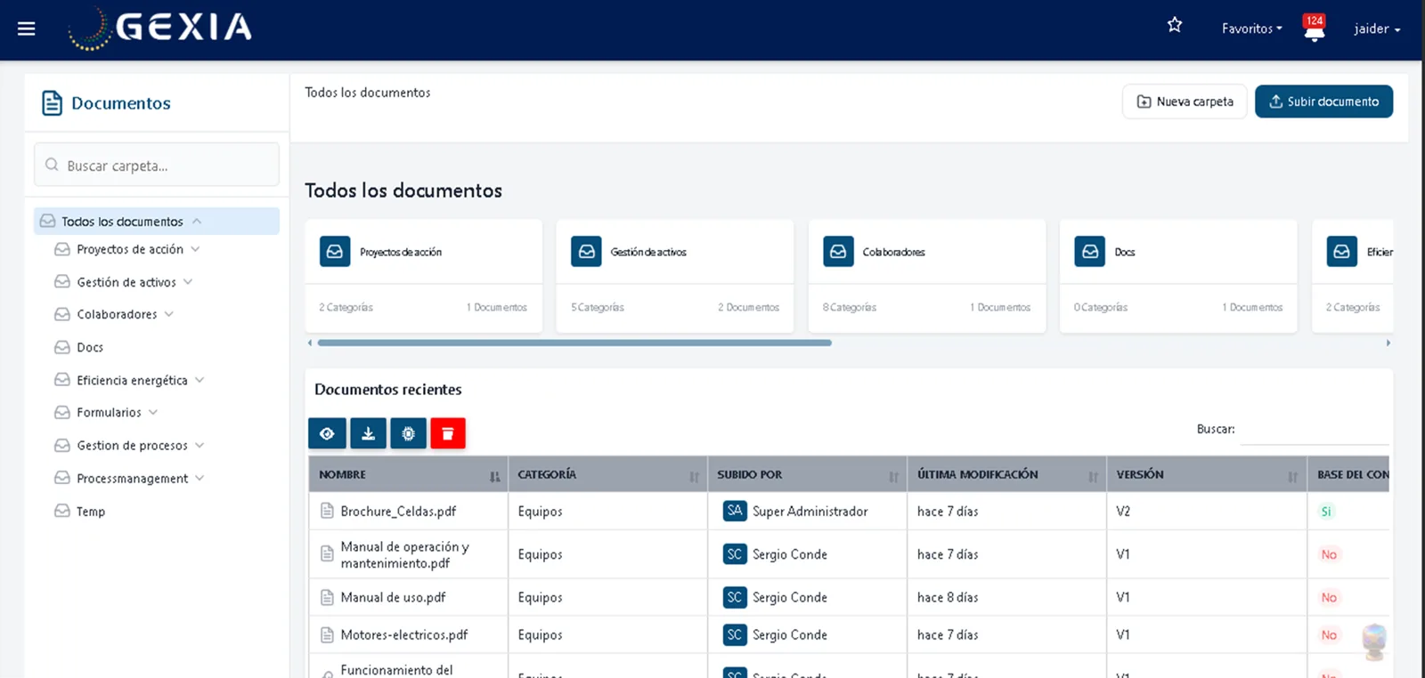Click the folder icon of Colaboradores card
Viewport: 1425px width, 678px height.
pyautogui.click(x=838, y=252)
